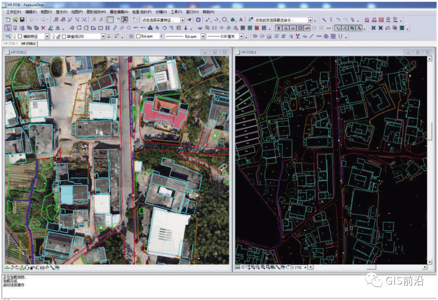Open the 点击选择采集特征 dropdown
The width and height of the screenshot is (438, 300).
[182, 20]
